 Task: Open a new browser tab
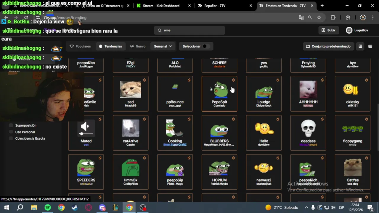[322, 6]
